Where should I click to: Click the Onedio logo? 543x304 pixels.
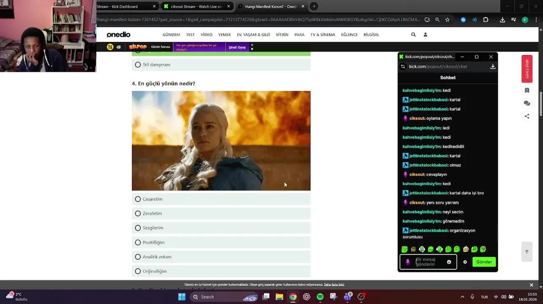(119, 35)
